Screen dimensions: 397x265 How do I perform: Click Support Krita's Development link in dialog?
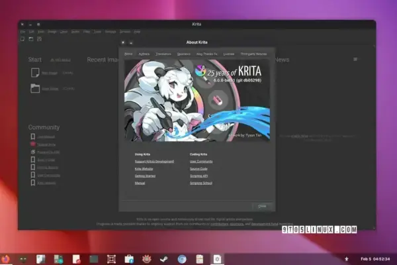click(x=154, y=161)
